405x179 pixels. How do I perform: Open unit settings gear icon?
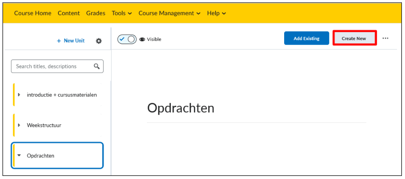[99, 41]
